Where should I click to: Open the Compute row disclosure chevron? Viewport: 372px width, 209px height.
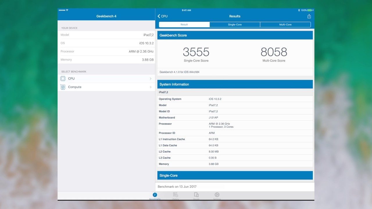tap(151, 87)
